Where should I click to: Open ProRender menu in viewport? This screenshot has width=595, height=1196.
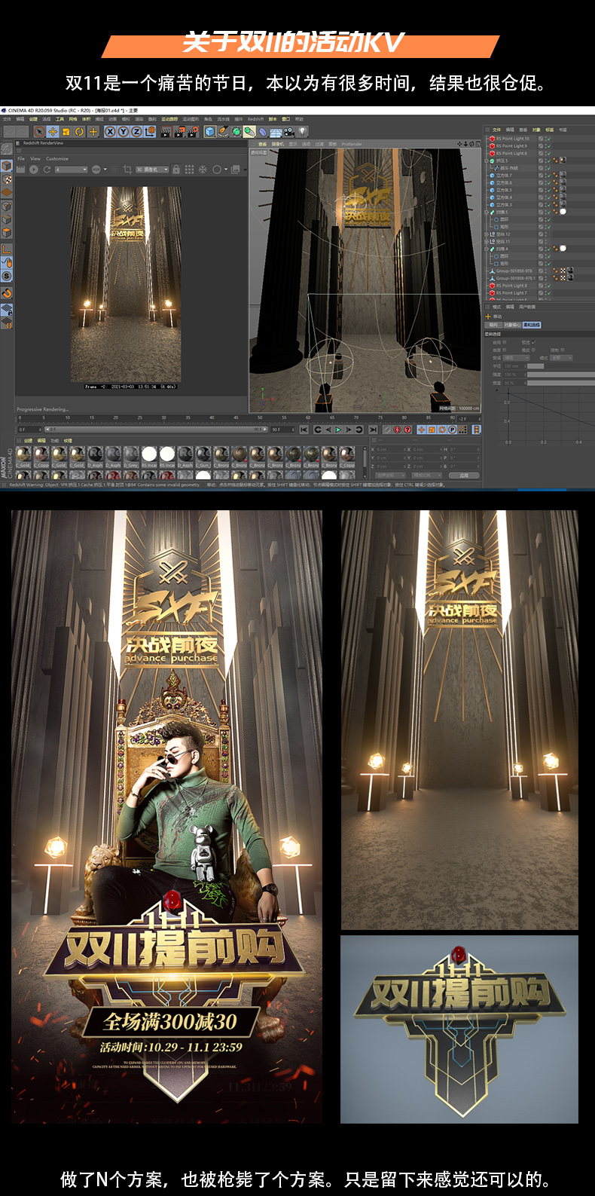(x=352, y=143)
